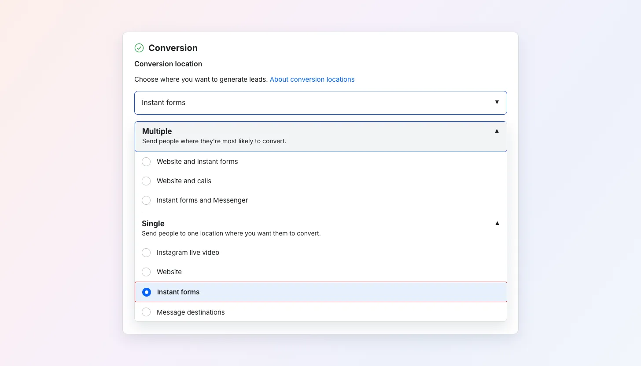Click the Multiple section heading
The width and height of the screenshot is (641, 366).
(157, 131)
